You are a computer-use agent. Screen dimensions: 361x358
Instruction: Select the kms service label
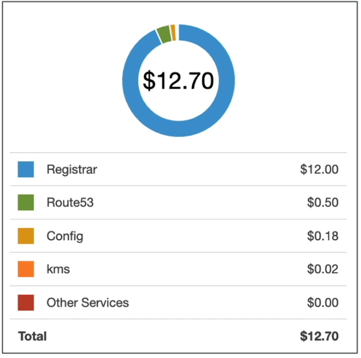pyautogui.click(x=58, y=269)
